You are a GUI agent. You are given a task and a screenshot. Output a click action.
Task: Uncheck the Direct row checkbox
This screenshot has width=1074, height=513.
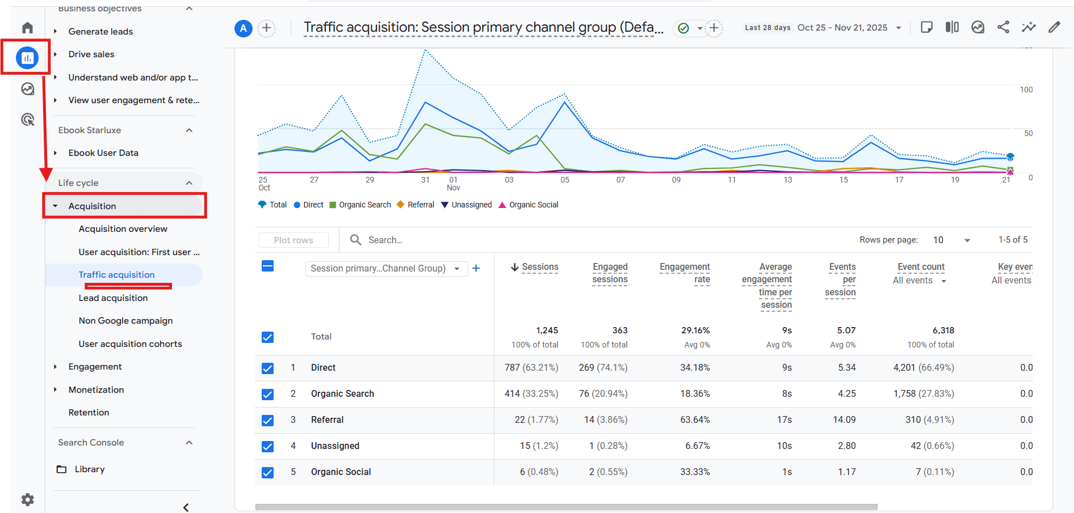pos(267,368)
